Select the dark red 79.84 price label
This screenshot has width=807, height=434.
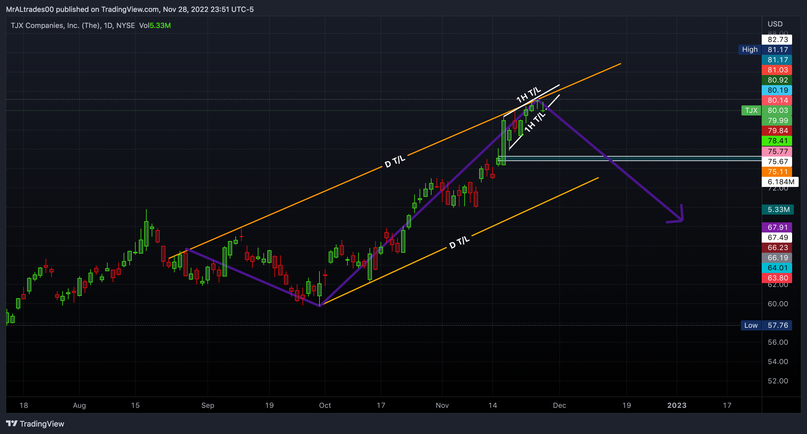click(x=777, y=130)
